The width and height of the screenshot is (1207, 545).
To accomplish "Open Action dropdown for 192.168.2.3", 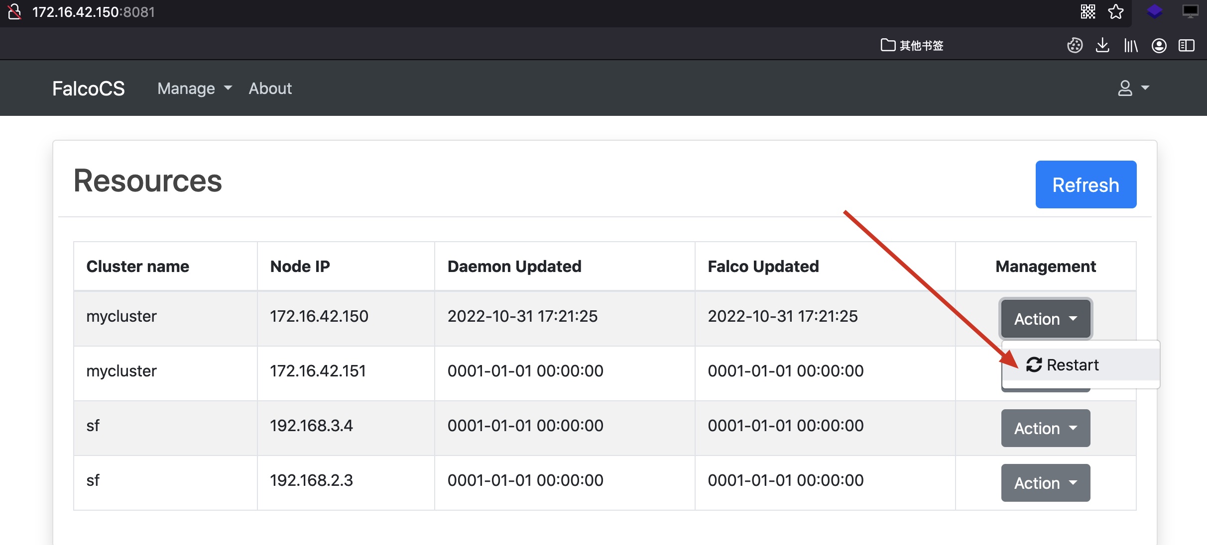I will coord(1045,482).
